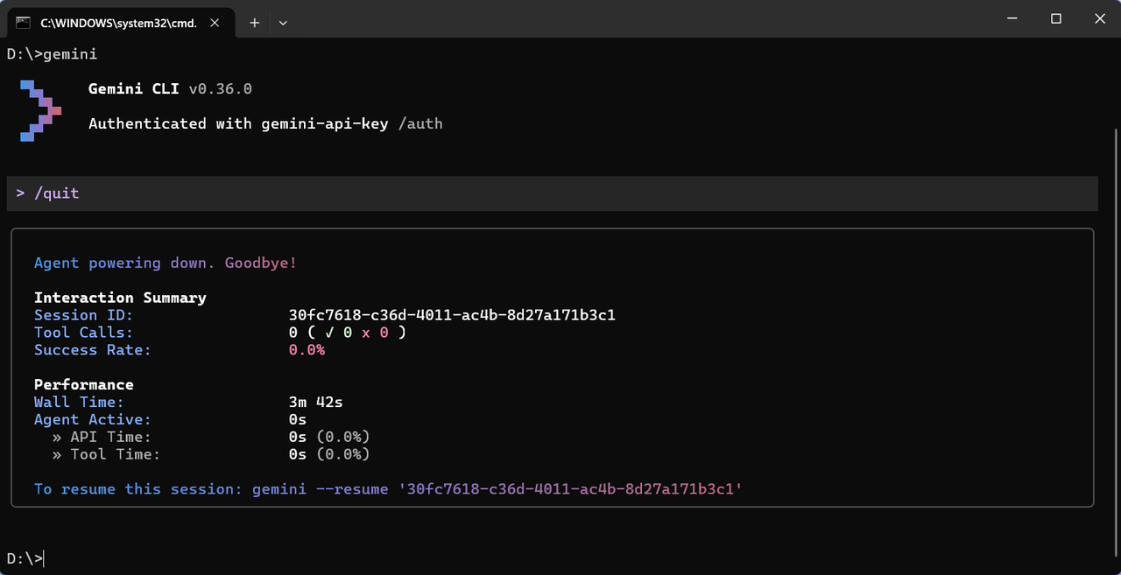The image size is (1121, 575).
Task: Click the 'Tool Calls:' label
Action: click(83, 333)
